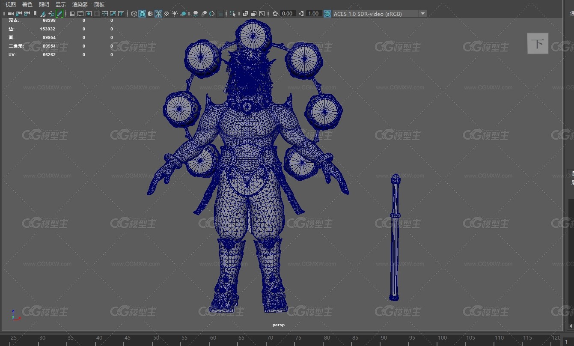The height and width of the screenshot is (346, 574).
Task: Toggle the textured checker icon
Action: (x=167, y=14)
